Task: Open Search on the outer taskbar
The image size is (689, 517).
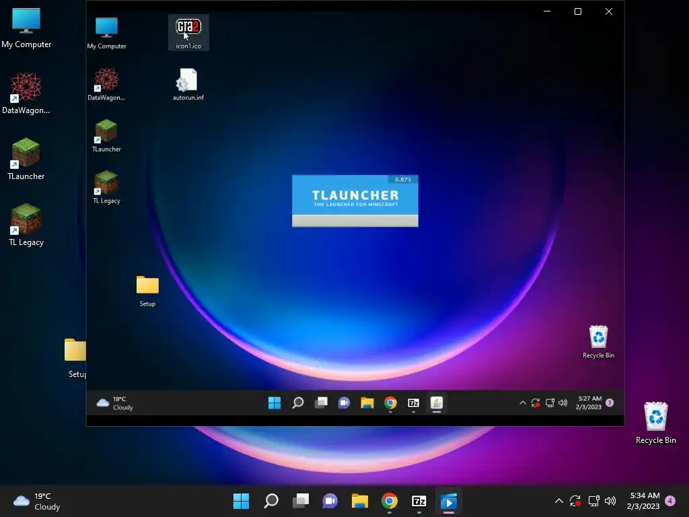Action: (271, 501)
